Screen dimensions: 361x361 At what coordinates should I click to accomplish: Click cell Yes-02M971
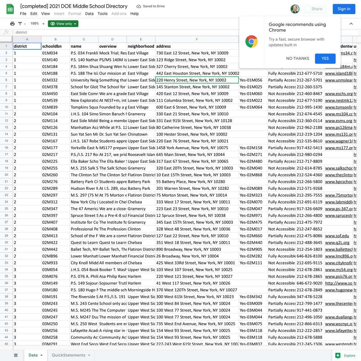253,215
